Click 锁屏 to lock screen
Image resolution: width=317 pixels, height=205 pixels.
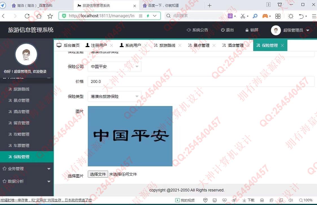pos(252,30)
